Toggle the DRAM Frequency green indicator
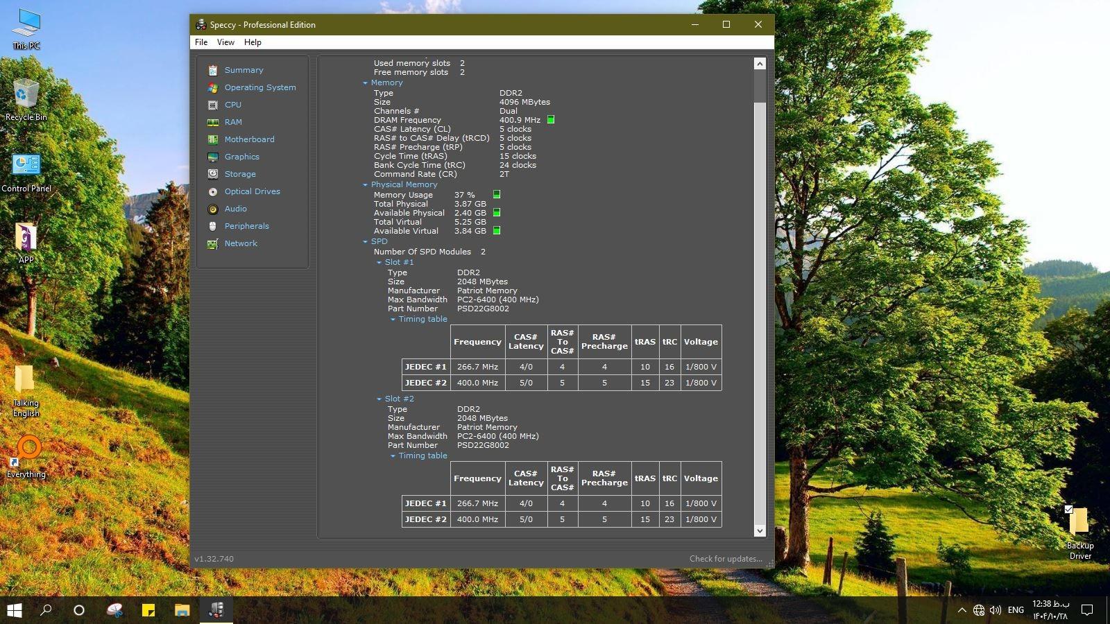This screenshot has width=1110, height=624. pyautogui.click(x=551, y=120)
